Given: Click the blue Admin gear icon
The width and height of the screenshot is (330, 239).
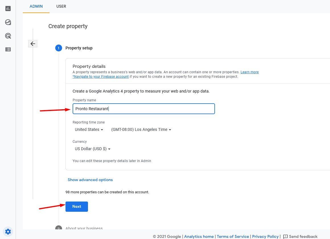Looking at the screenshot, I should pos(8,232).
